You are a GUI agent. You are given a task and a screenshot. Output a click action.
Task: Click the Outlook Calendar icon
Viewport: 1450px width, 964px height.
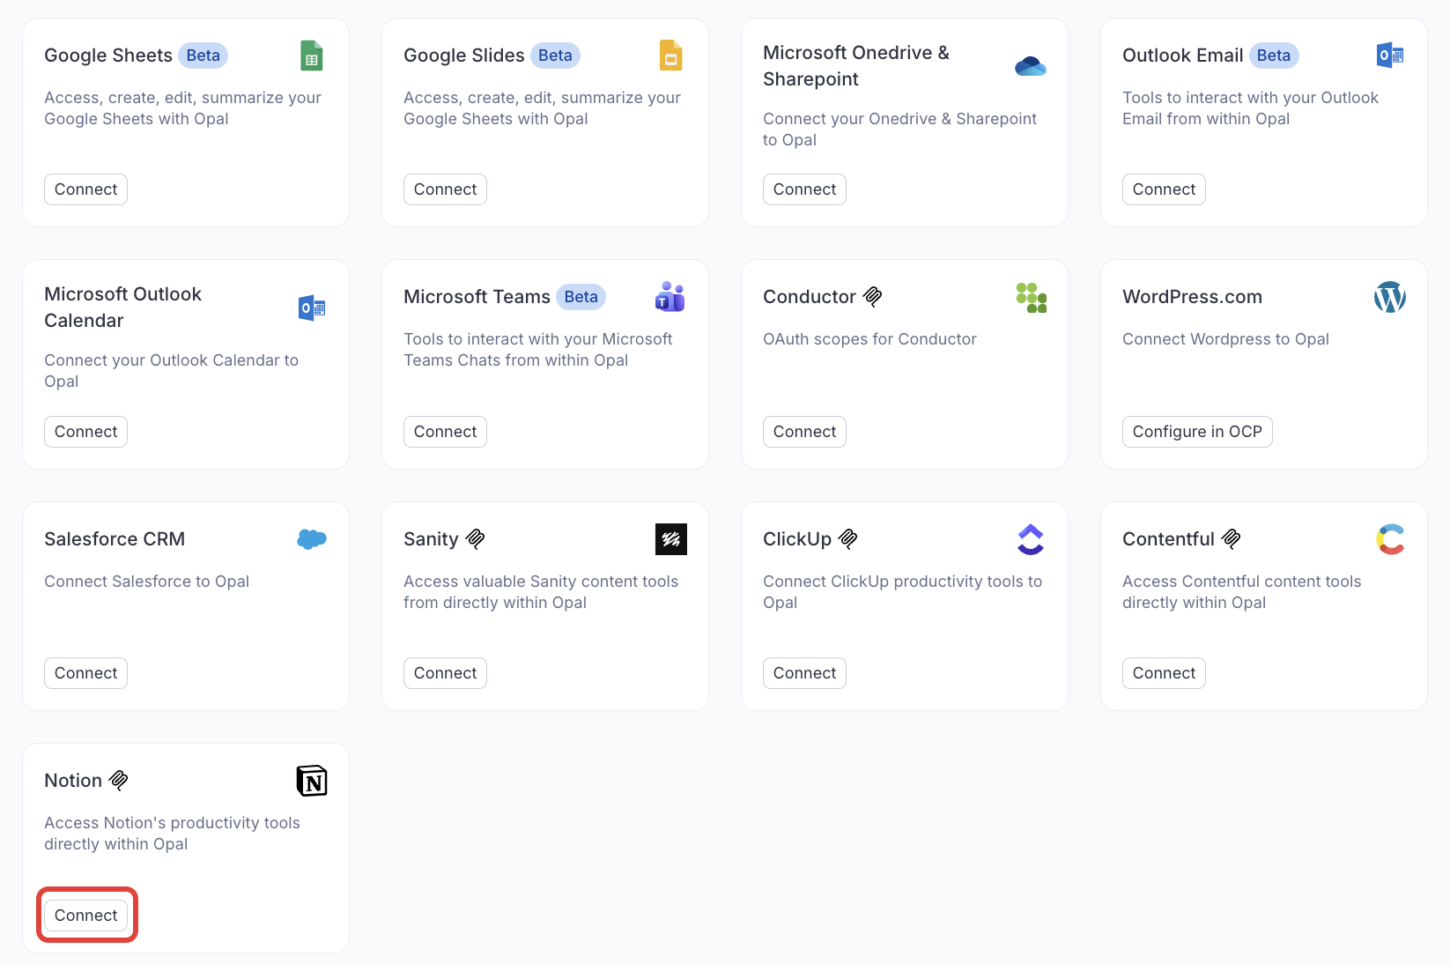[x=312, y=308]
